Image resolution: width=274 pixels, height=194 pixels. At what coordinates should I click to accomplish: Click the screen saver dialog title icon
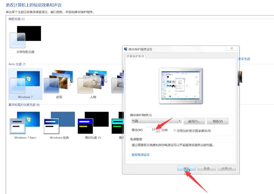pyautogui.click(x=125, y=49)
